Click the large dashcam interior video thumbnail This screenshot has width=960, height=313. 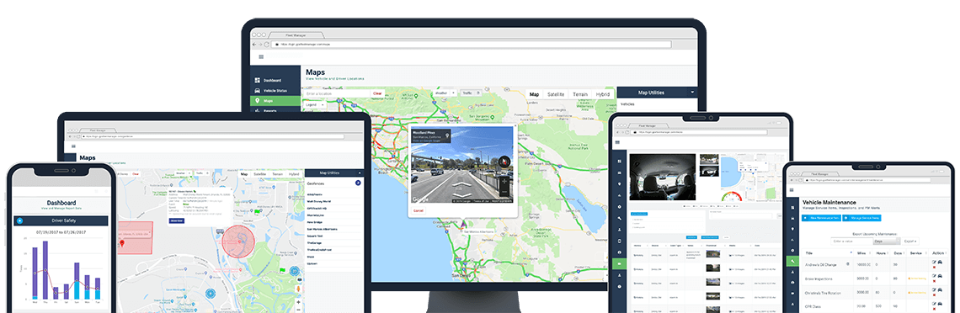coord(663,178)
